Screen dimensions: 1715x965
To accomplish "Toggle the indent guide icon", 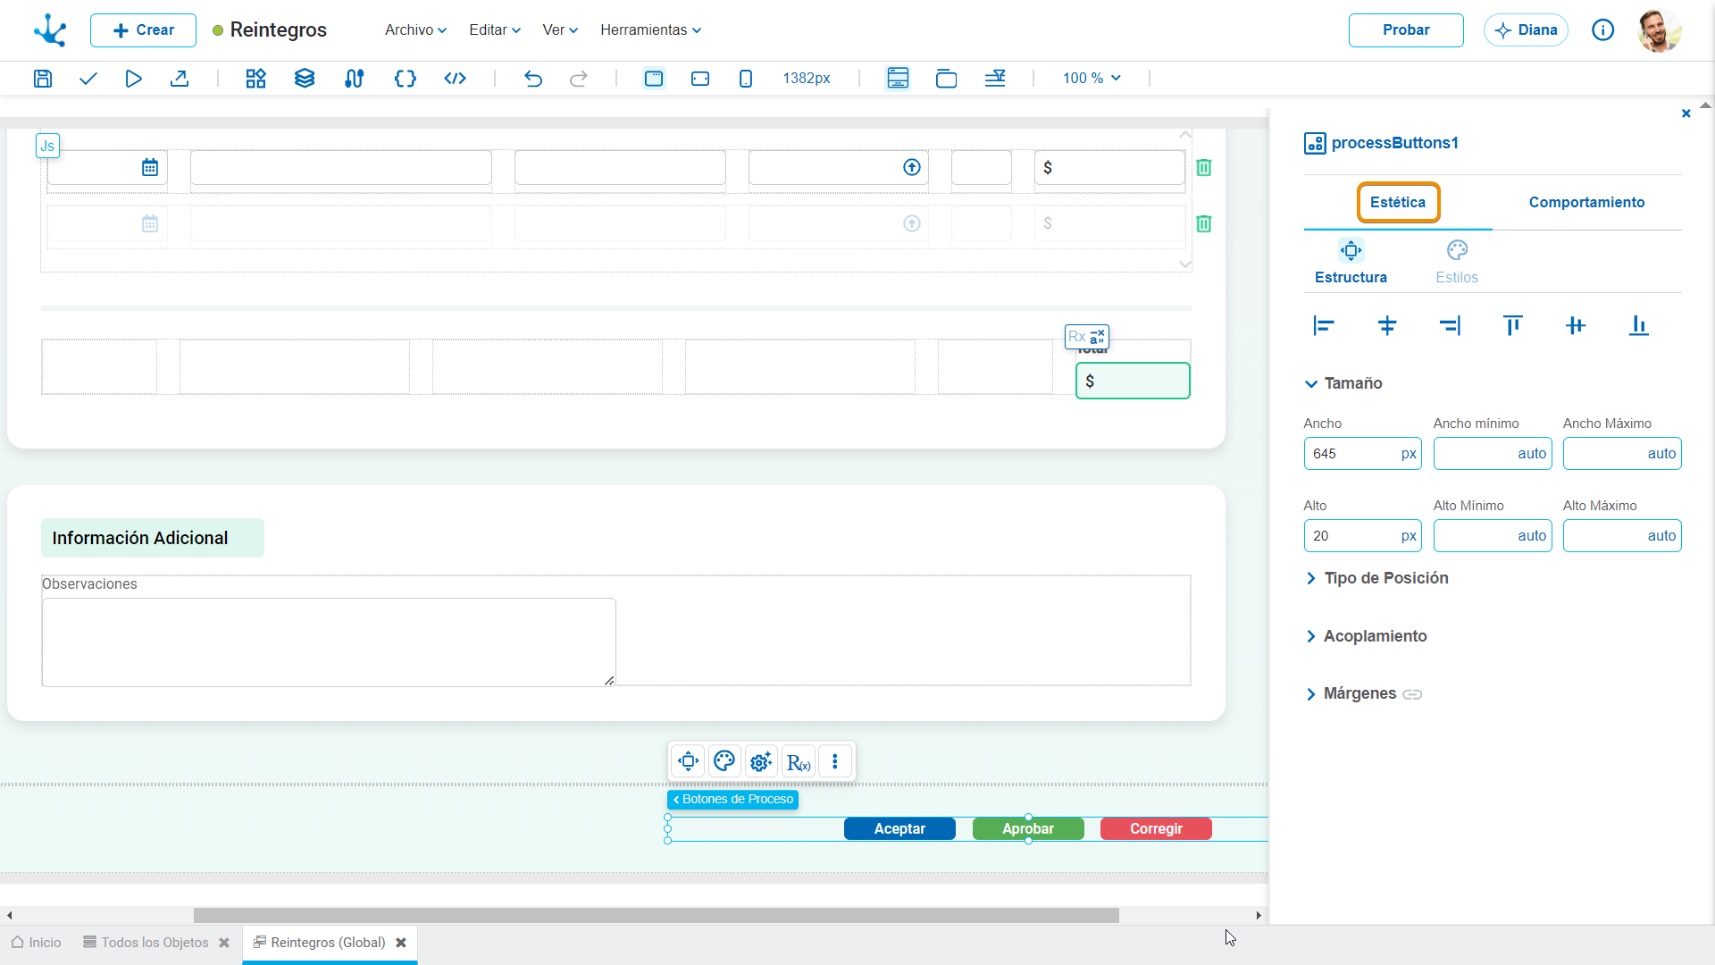I will [995, 79].
